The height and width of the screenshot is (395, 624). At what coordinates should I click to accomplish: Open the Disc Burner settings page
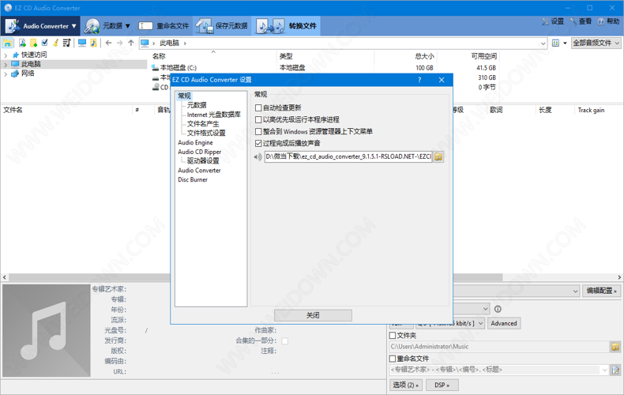pos(193,179)
